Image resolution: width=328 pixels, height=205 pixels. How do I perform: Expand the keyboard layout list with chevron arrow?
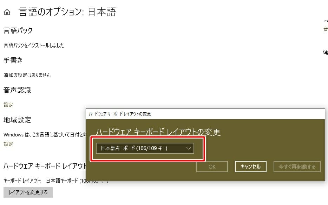(x=189, y=148)
